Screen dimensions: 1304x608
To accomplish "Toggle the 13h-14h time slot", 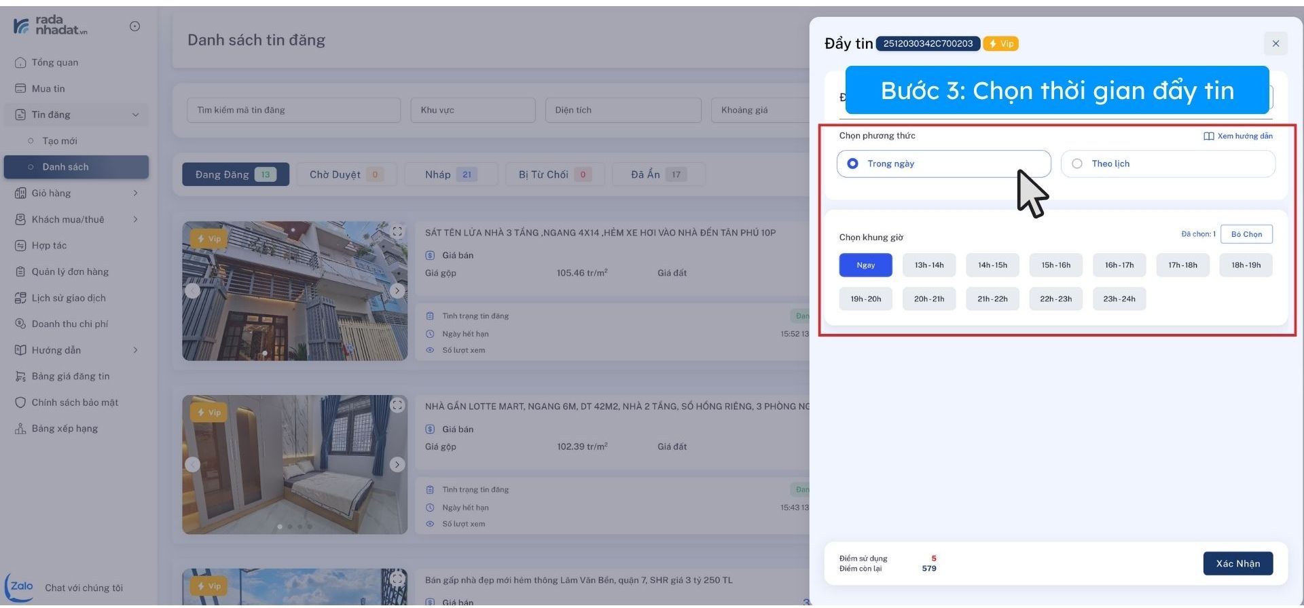I will 928,265.
